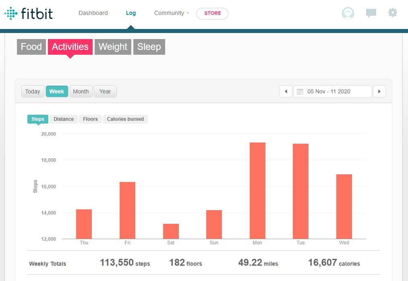
Task: Select the Log navigation item
Action: click(131, 13)
